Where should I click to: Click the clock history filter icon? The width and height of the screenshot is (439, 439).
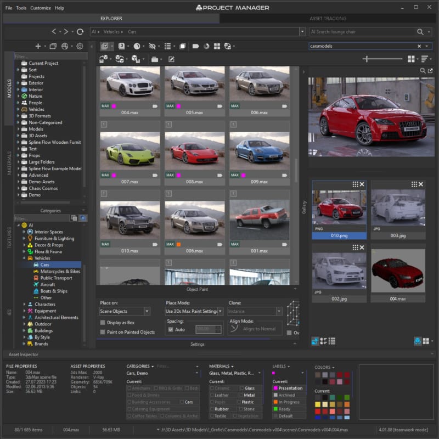pos(137,46)
